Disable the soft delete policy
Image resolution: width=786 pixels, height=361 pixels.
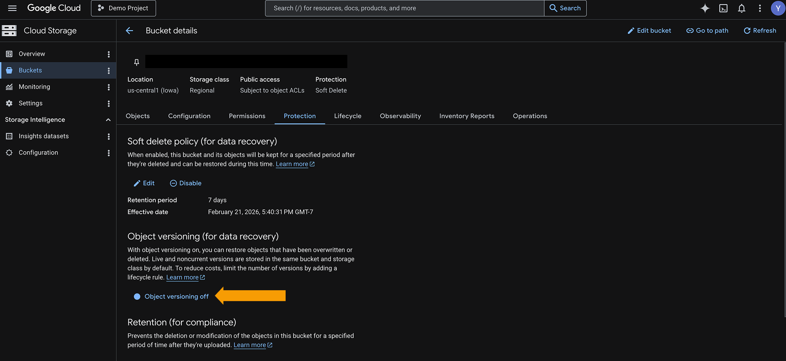coord(186,183)
